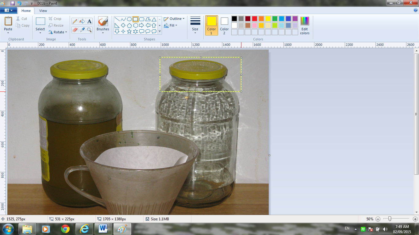The width and height of the screenshot is (419, 235).
Task: Choose the Down arrow shape
Action: 117,31
